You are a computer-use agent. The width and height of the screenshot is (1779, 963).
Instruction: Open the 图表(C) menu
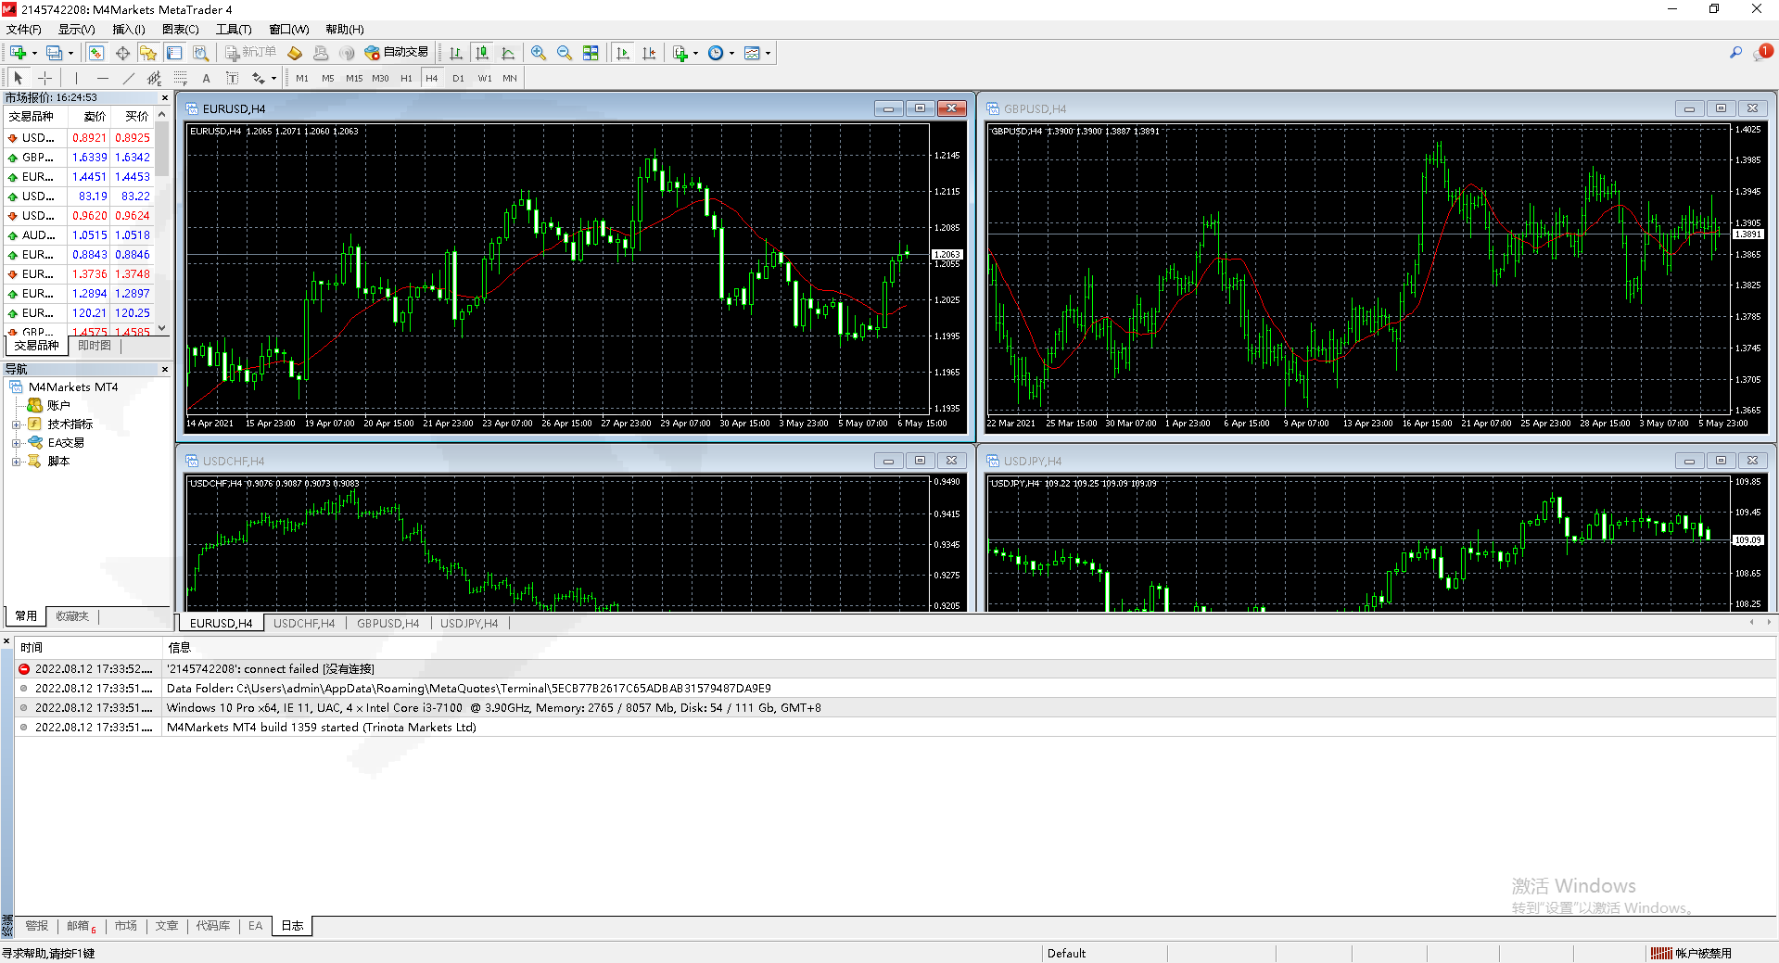[x=180, y=30]
